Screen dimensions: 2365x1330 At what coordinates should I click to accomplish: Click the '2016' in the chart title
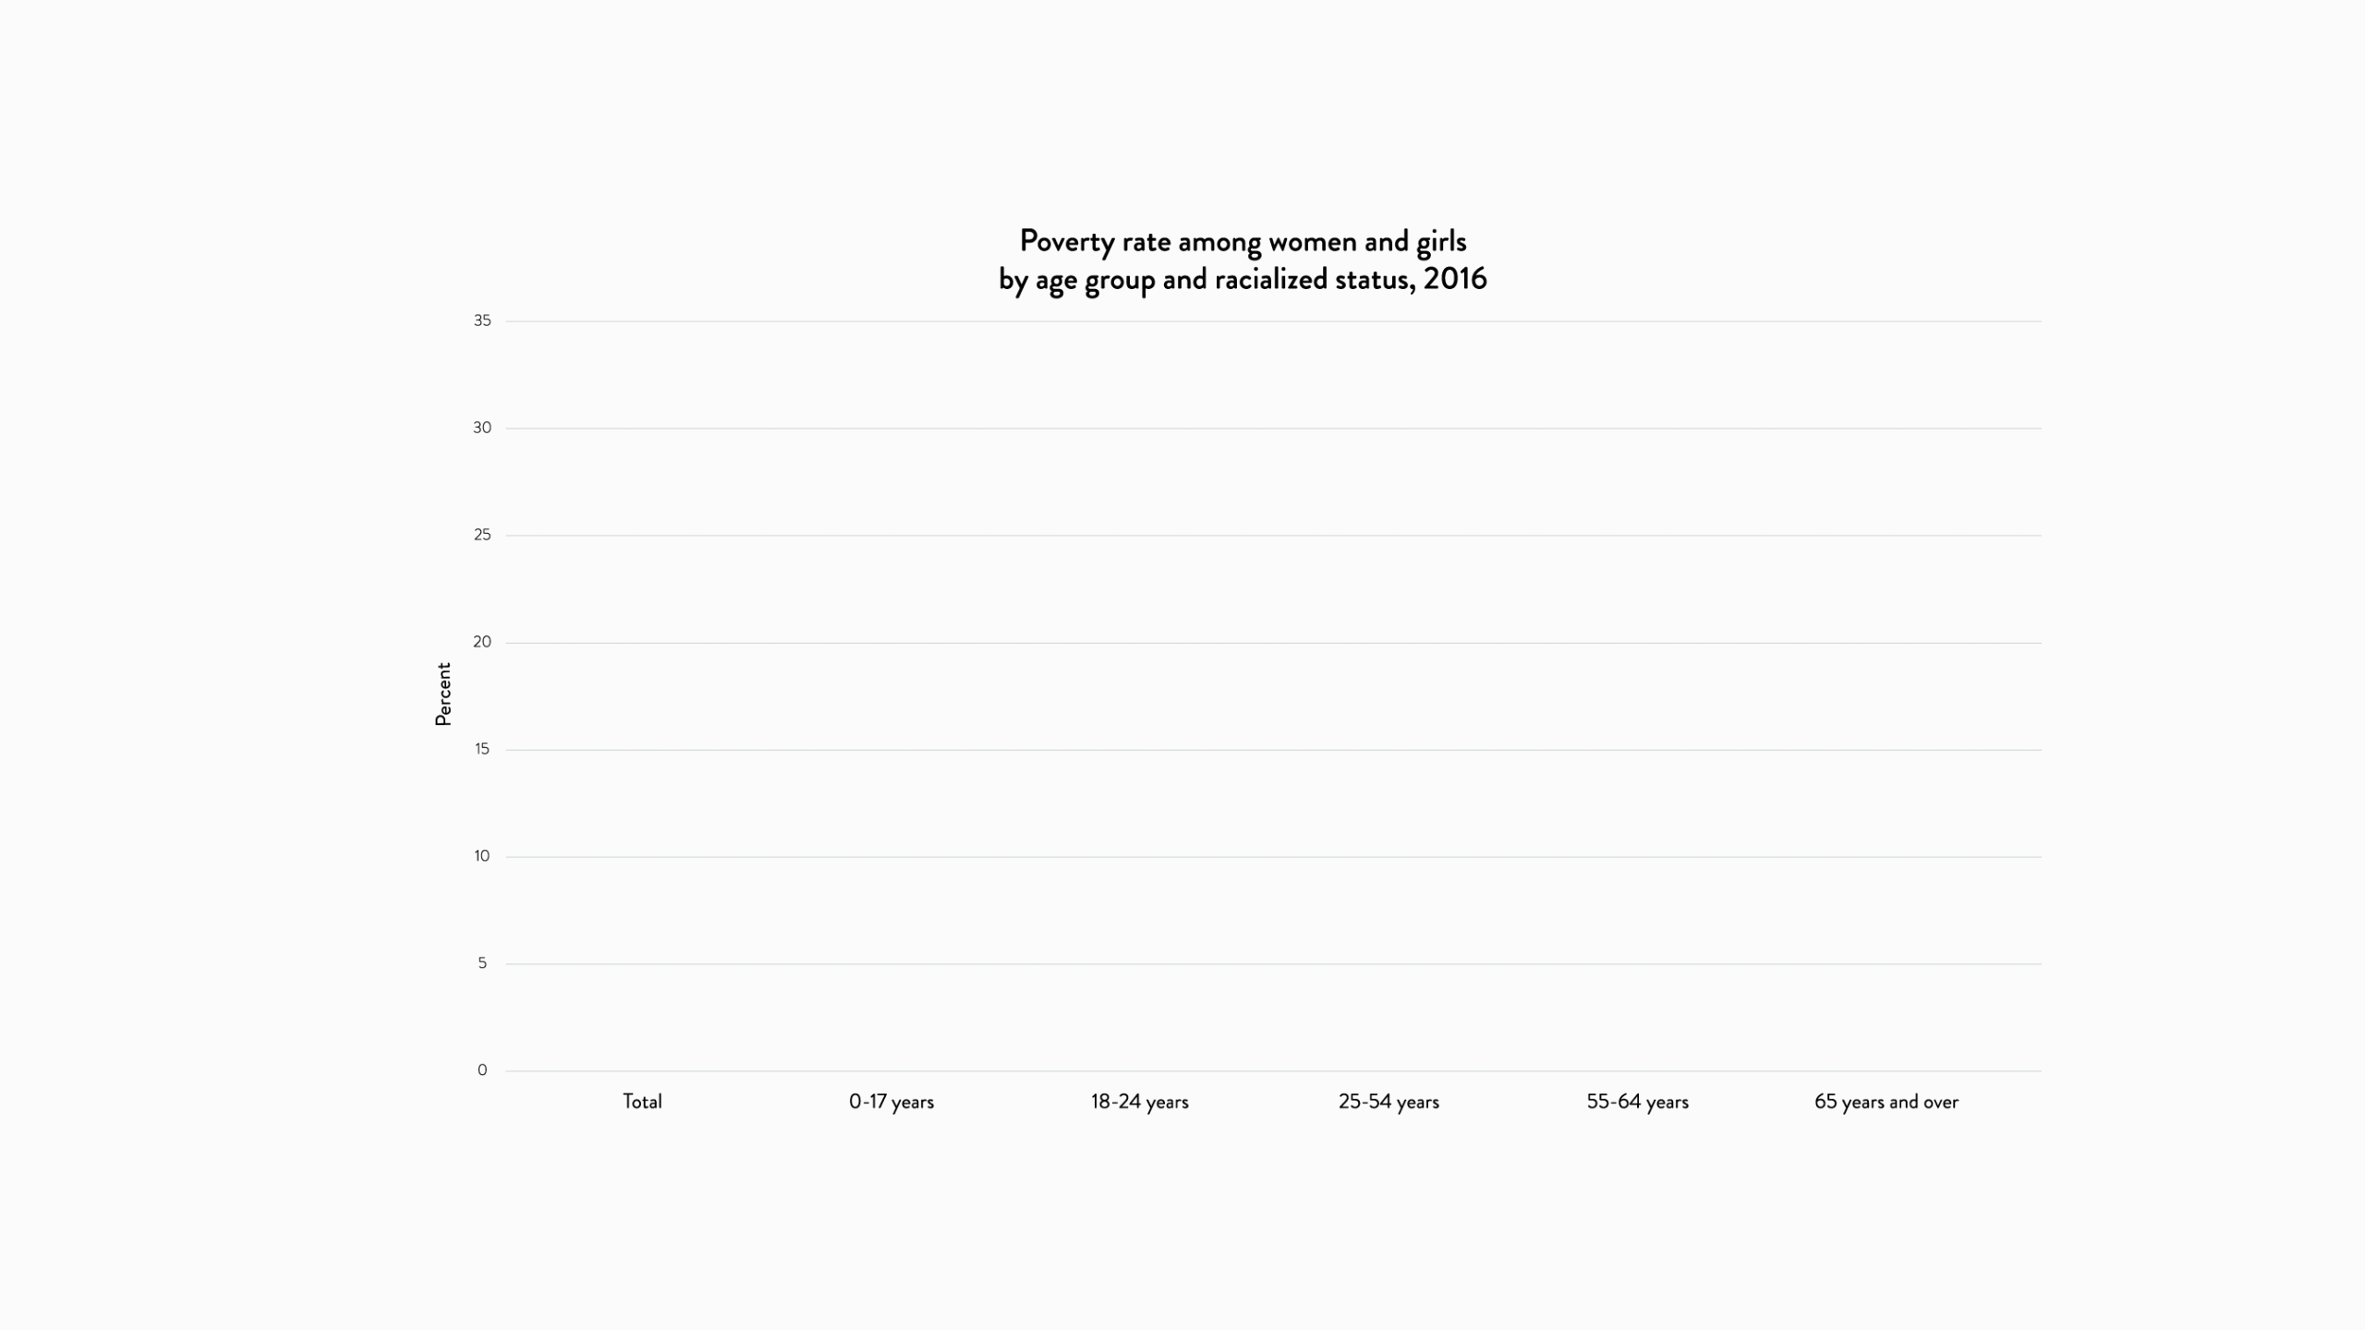(1455, 279)
